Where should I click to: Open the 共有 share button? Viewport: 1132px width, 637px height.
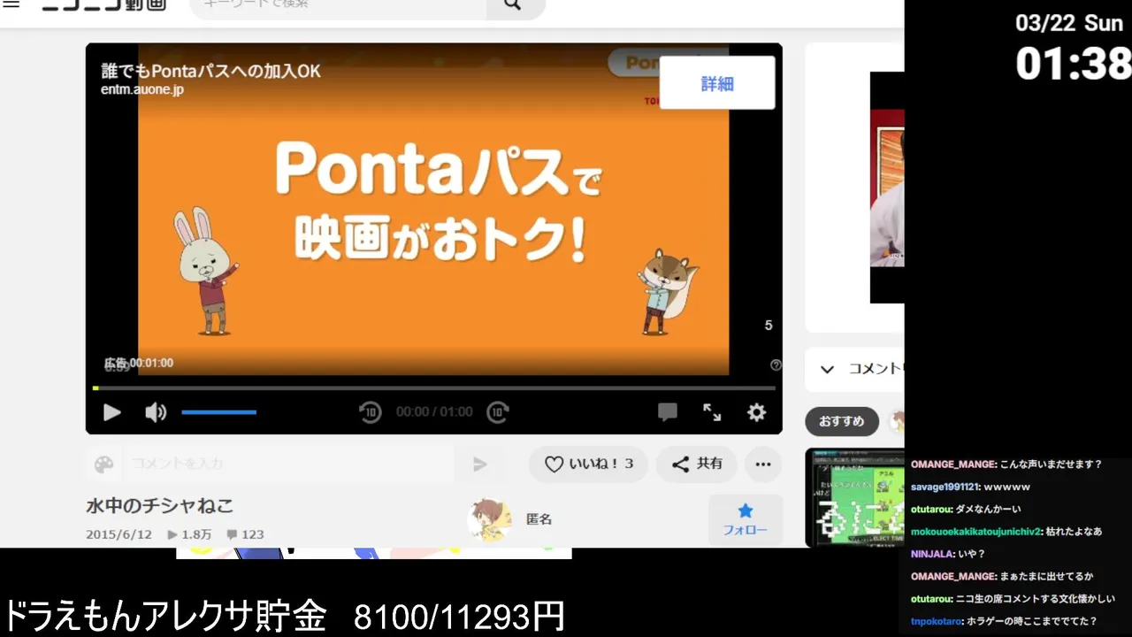point(697,464)
